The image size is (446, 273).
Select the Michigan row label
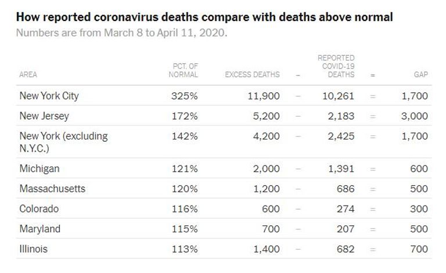click(x=39, y=169)
